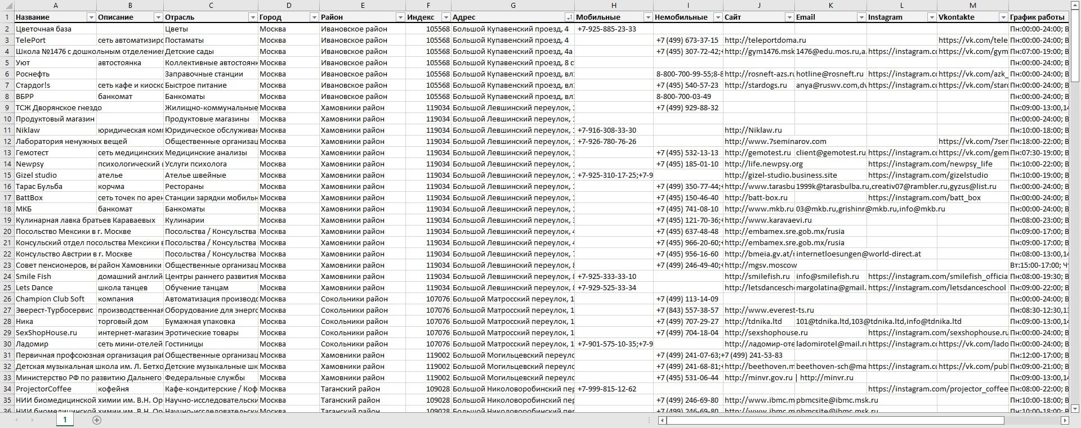The width and height of the screenshot is (1081, 428).
Task: Open the Email column filter dropdown
Action: pyautogui.click(x=861, y=17)
